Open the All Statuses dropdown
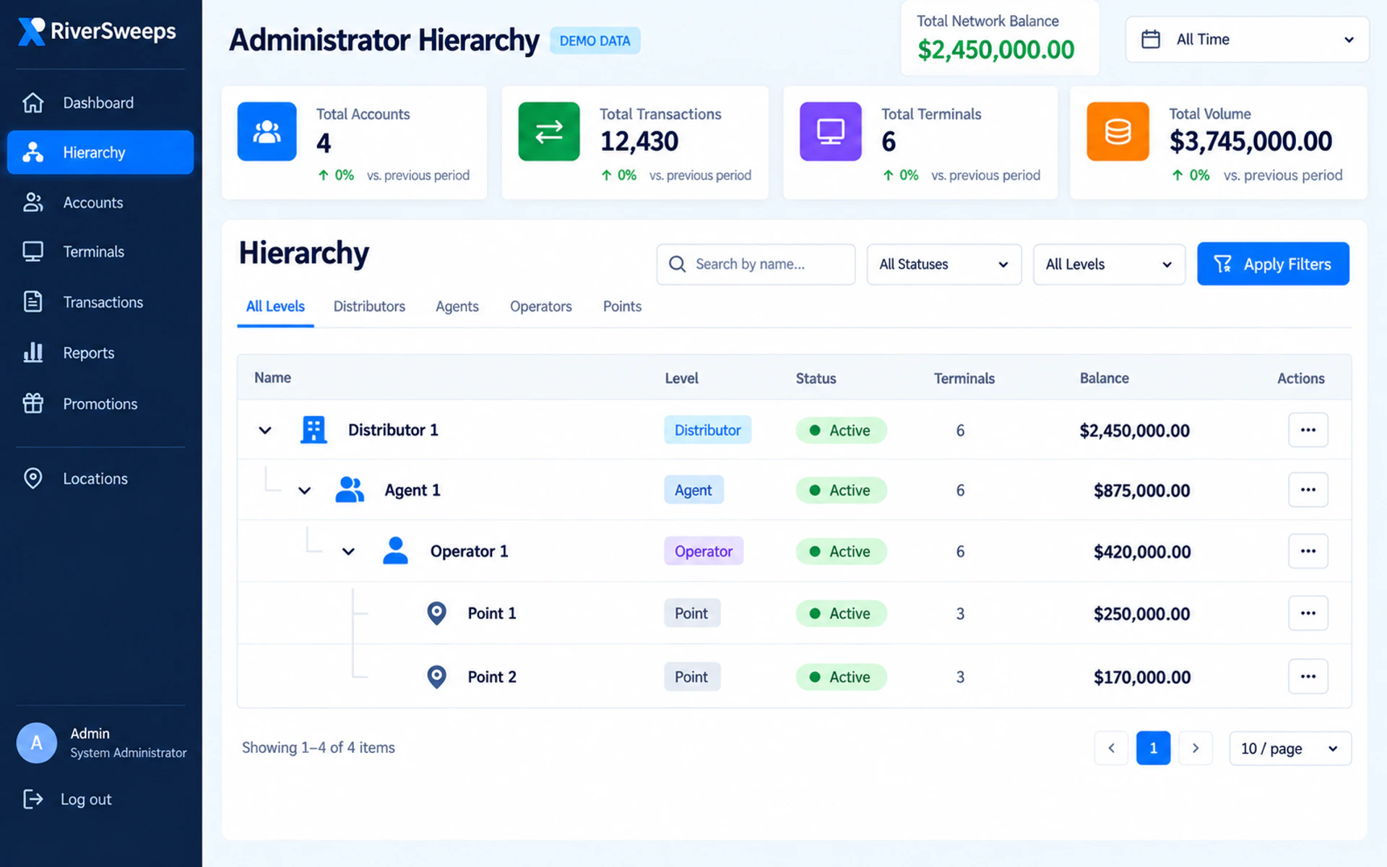This screenshot has width=1387, height=867. pos(944,264)
